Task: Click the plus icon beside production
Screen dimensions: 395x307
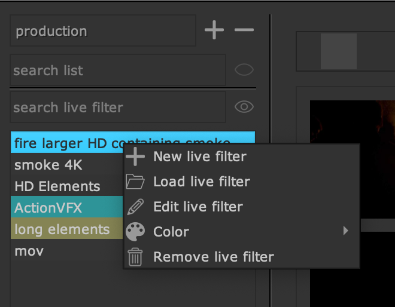Action: coord(214,30)
